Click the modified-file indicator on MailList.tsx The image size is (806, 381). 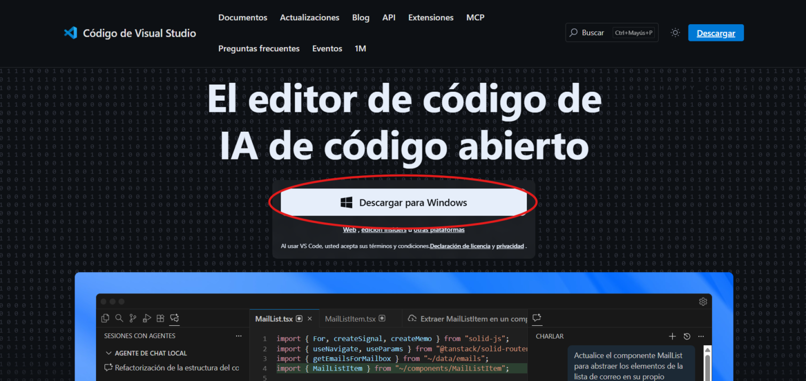click(299, 319)
